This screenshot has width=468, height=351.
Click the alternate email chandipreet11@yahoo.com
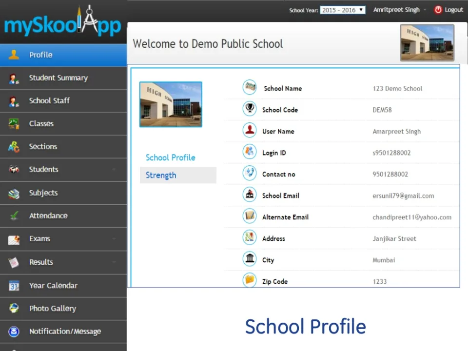pyautogui.click(x=412, y=217)
